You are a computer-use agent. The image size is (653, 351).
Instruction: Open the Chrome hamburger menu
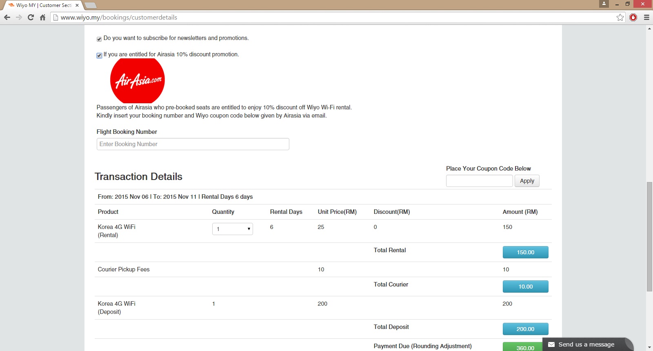tap(646, 18)
